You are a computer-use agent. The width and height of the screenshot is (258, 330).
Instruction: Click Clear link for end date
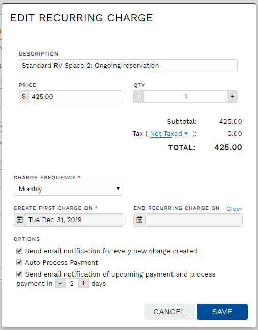tap(234, 209)
